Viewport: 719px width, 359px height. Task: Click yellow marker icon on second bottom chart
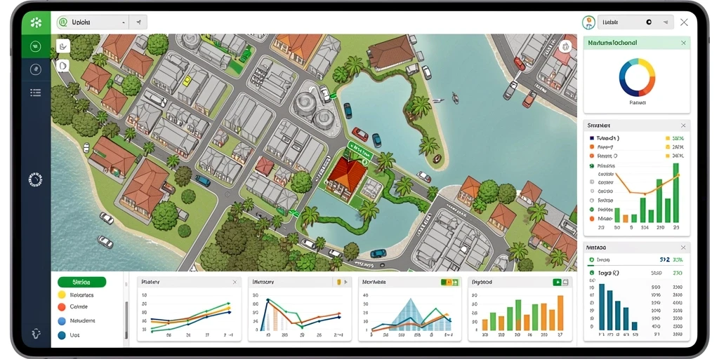339,282
